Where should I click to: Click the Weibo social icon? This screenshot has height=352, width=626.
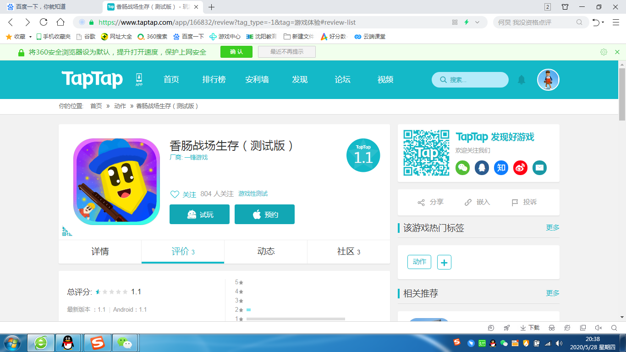click(x=521, y=168)
